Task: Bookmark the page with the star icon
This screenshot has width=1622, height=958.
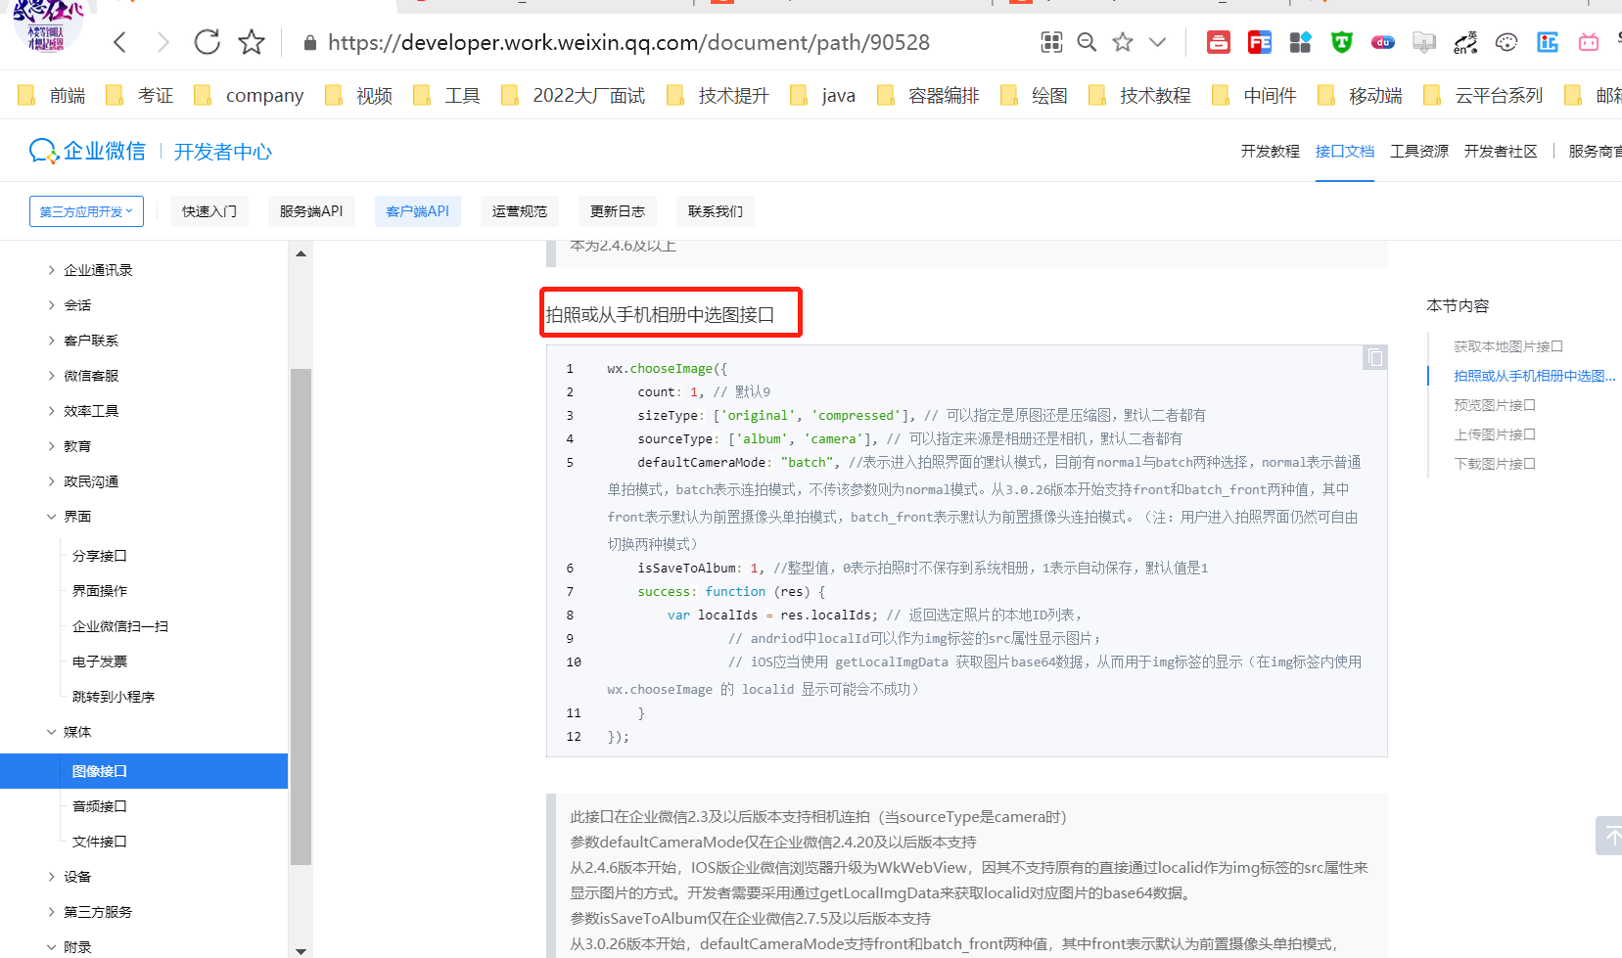Action: 1122,42
